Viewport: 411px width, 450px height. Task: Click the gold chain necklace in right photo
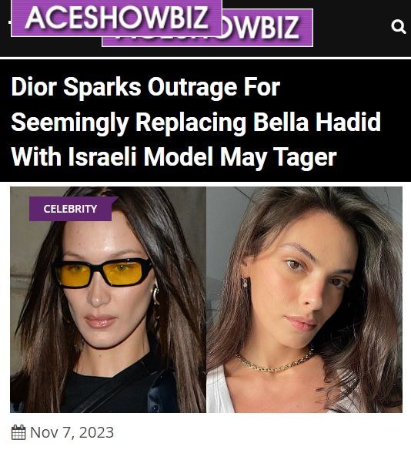point(274,361)
